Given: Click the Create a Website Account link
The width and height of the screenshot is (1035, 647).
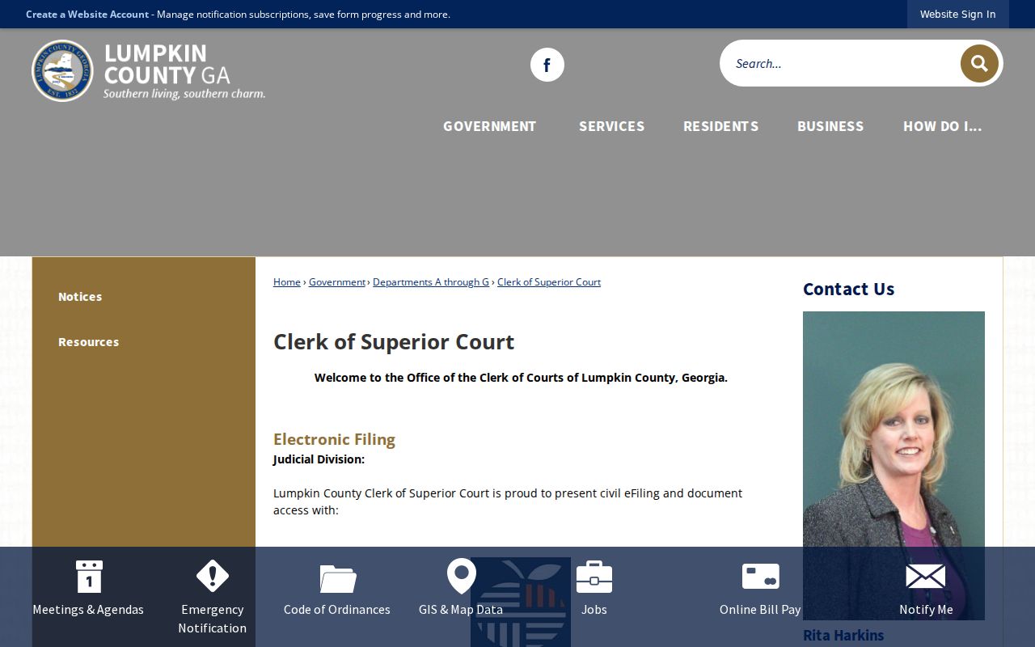Looking at the screenshot, I should [87, 15].
